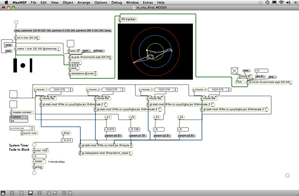Click the number box above rate $1
This screenshot has height=196, width=299.
pos(262,70)
